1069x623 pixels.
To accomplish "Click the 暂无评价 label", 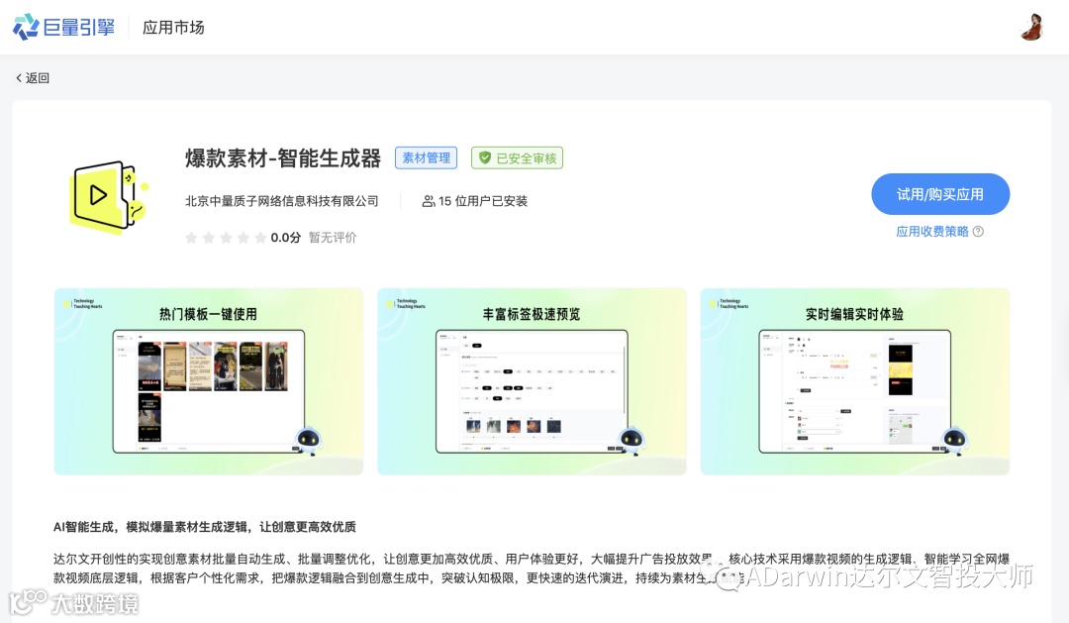I will pyautogui.click(x=333, y=238).
